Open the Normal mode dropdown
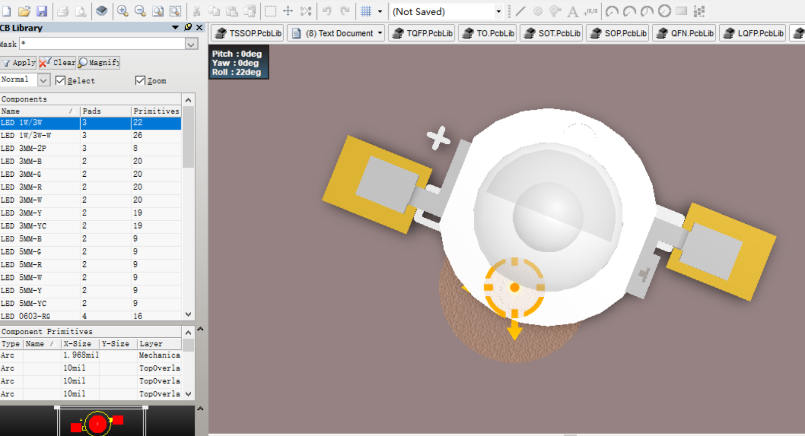 [44, 80]
